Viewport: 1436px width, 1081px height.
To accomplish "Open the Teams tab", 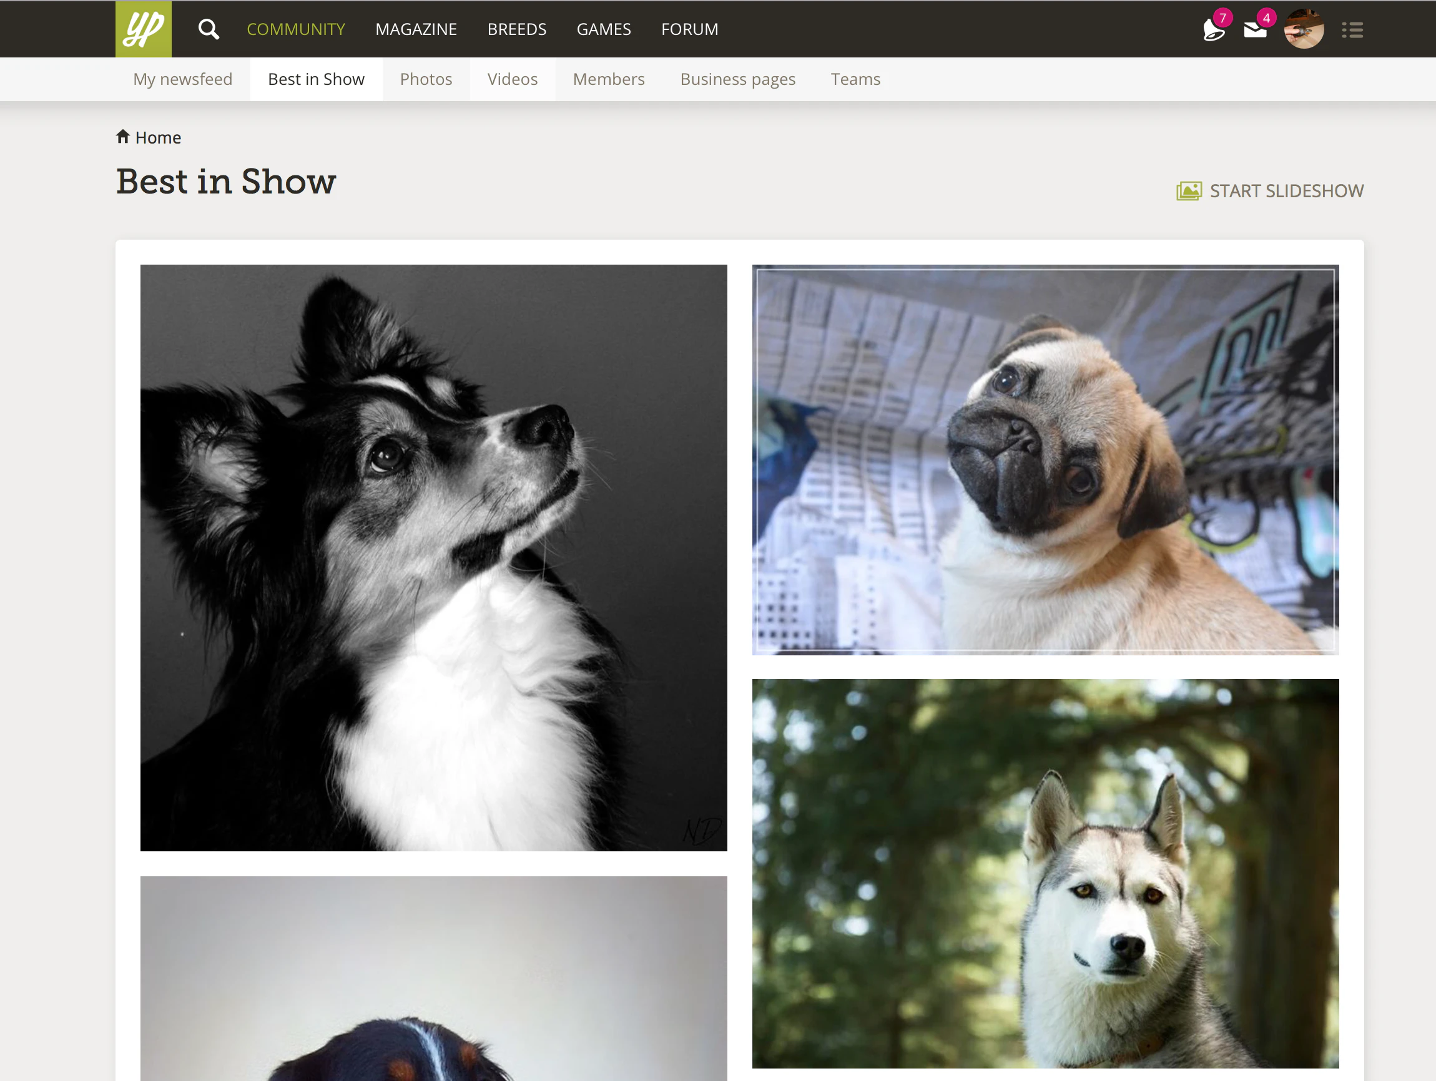I will click(855, 79).
